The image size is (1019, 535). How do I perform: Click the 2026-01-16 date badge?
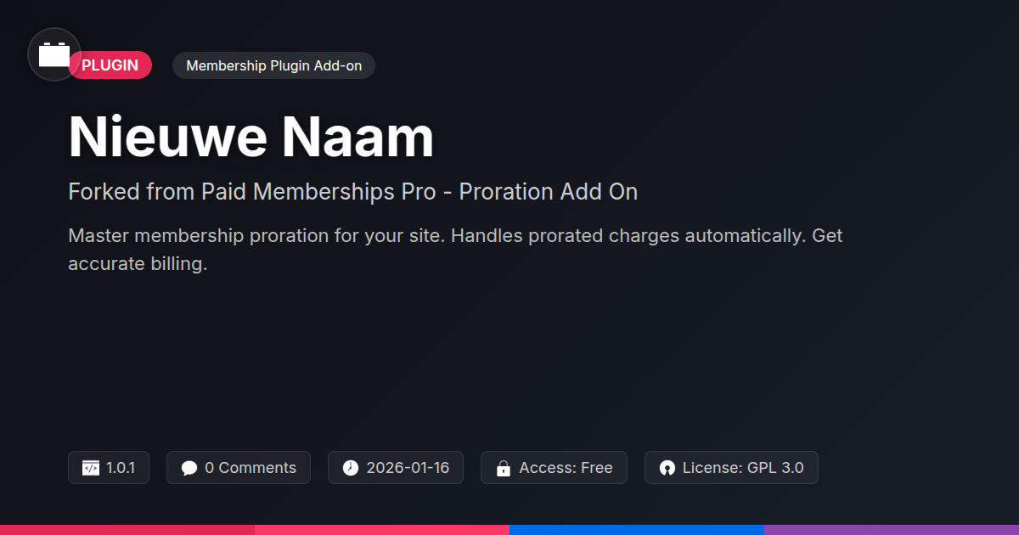pyautogui.click(x=408, y=468)
